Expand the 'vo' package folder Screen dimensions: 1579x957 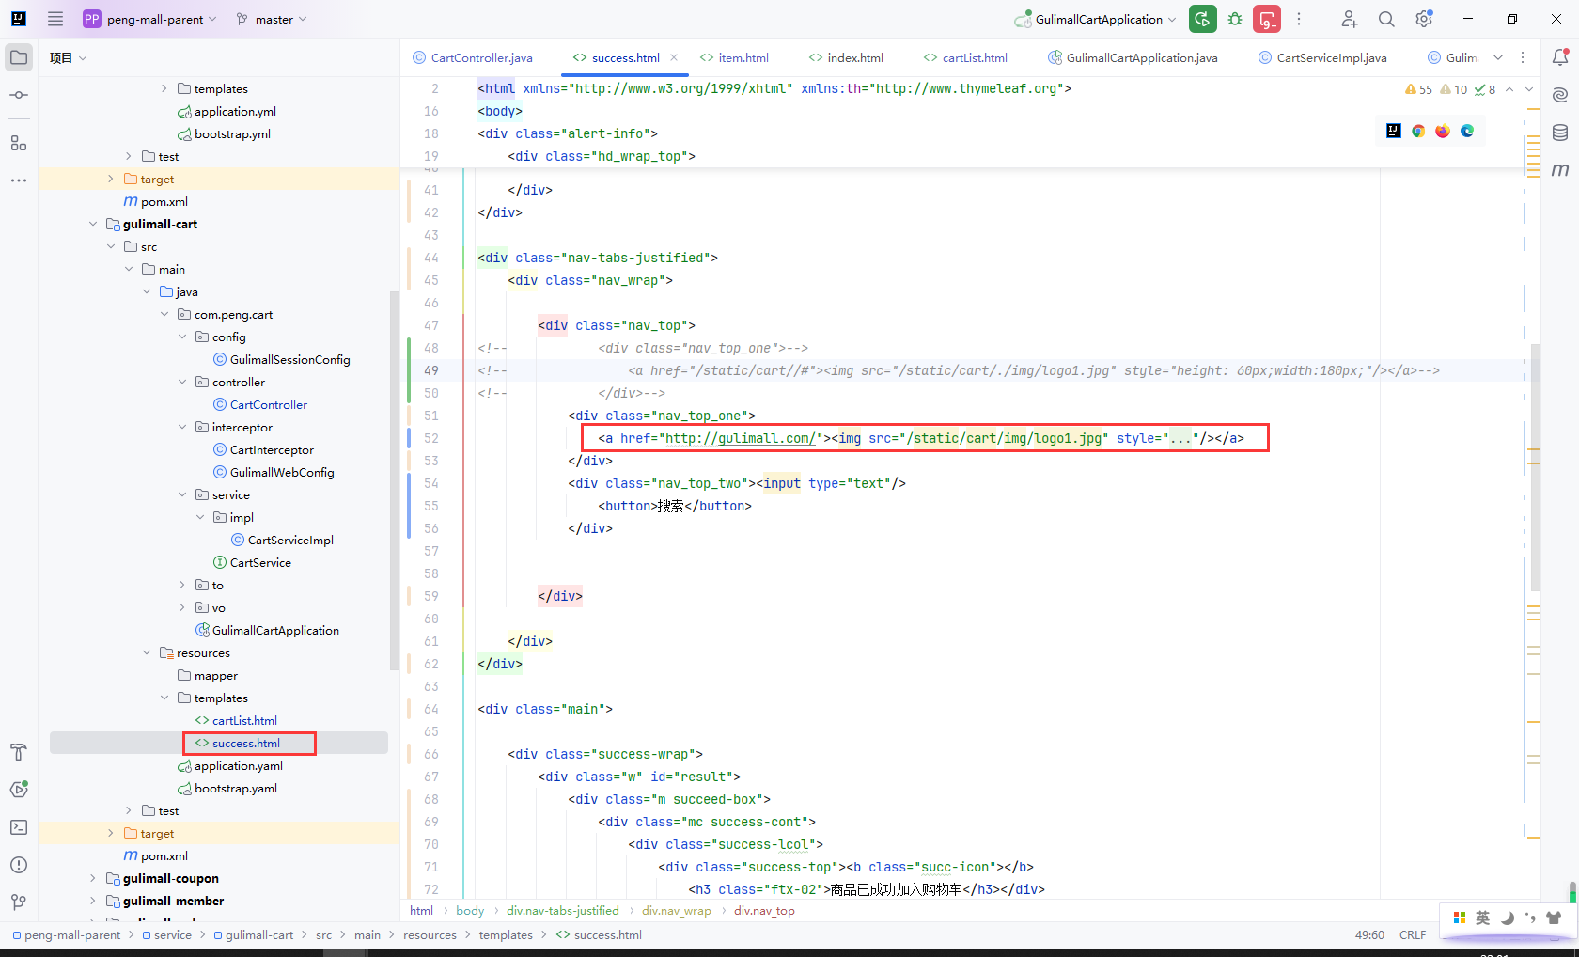pyautogui.click(x=182, y=607)
